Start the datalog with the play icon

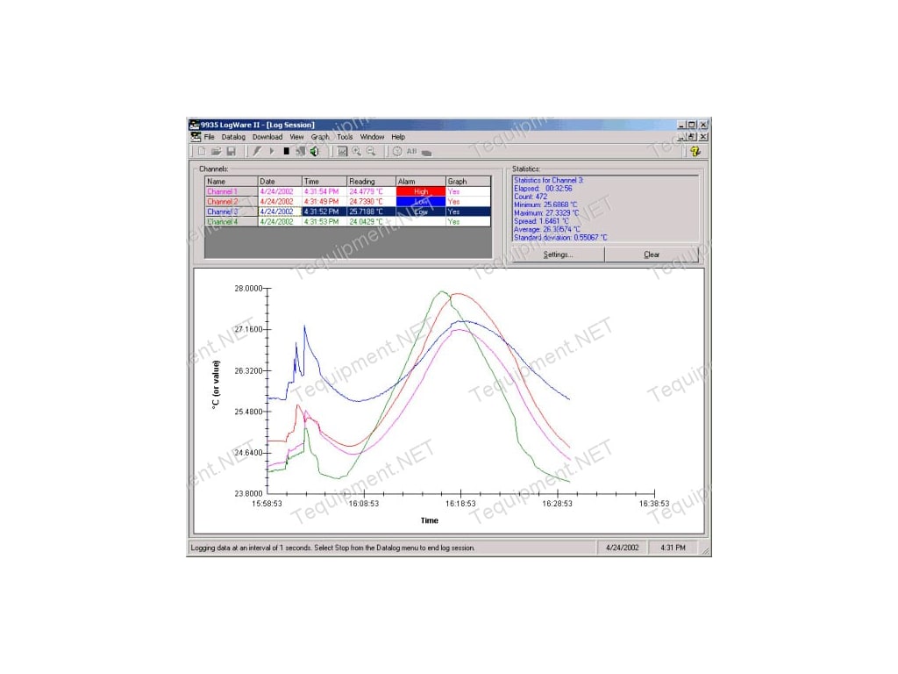272,150
